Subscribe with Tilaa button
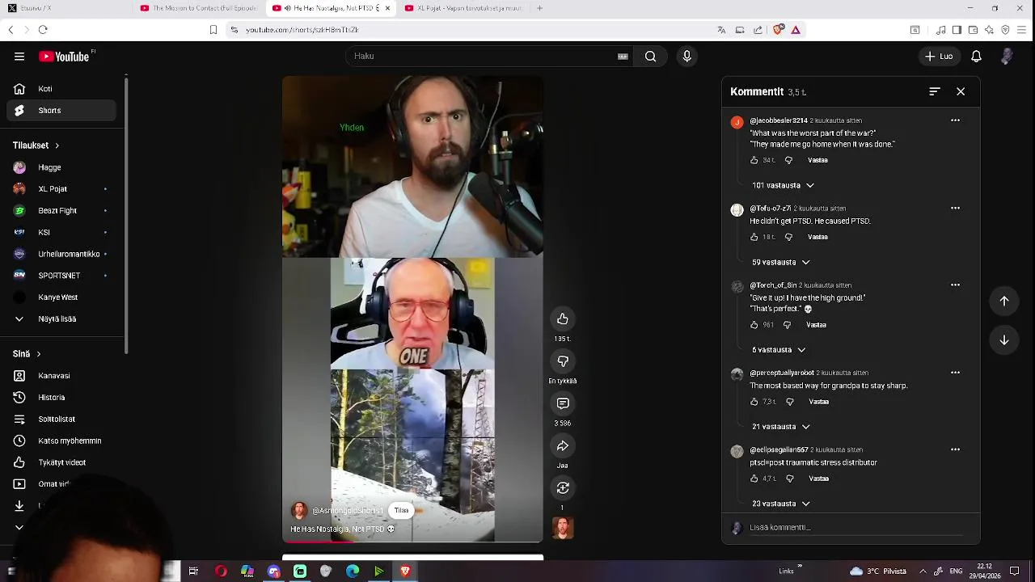The image size is (1035, 582). (x=401, y=511)
